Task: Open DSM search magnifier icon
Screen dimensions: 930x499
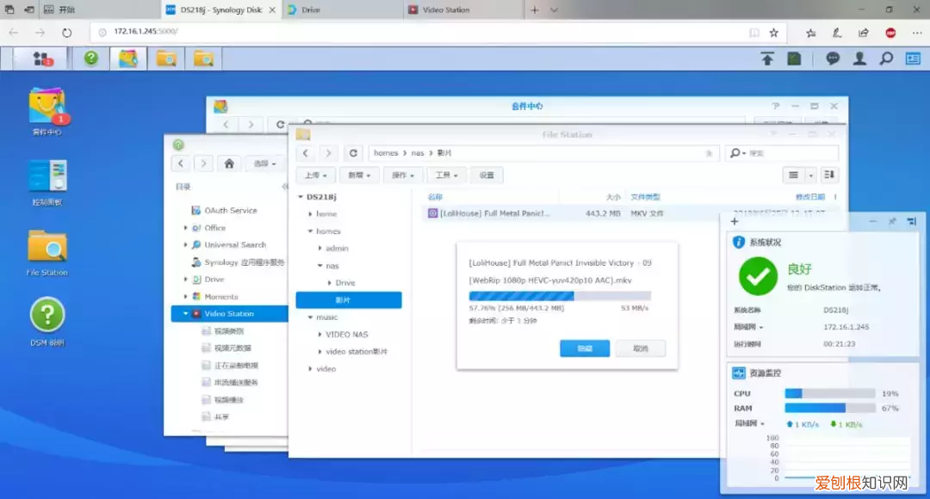Action: pos(885,59)
